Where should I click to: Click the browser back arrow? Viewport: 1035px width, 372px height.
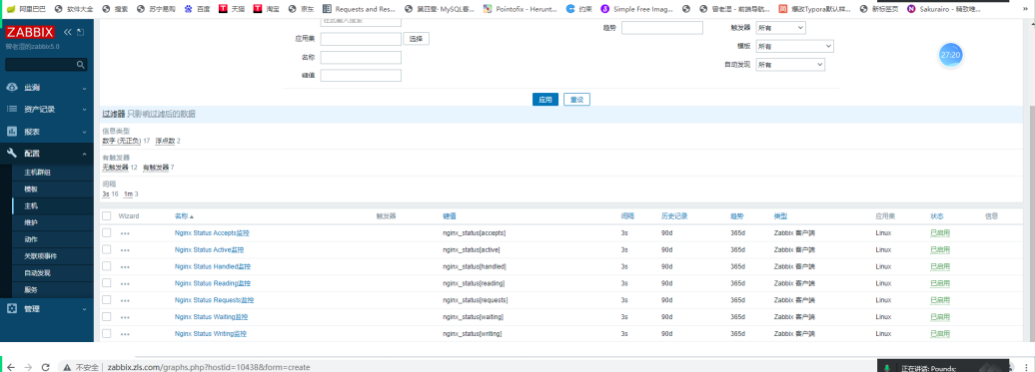click(11, 367)
